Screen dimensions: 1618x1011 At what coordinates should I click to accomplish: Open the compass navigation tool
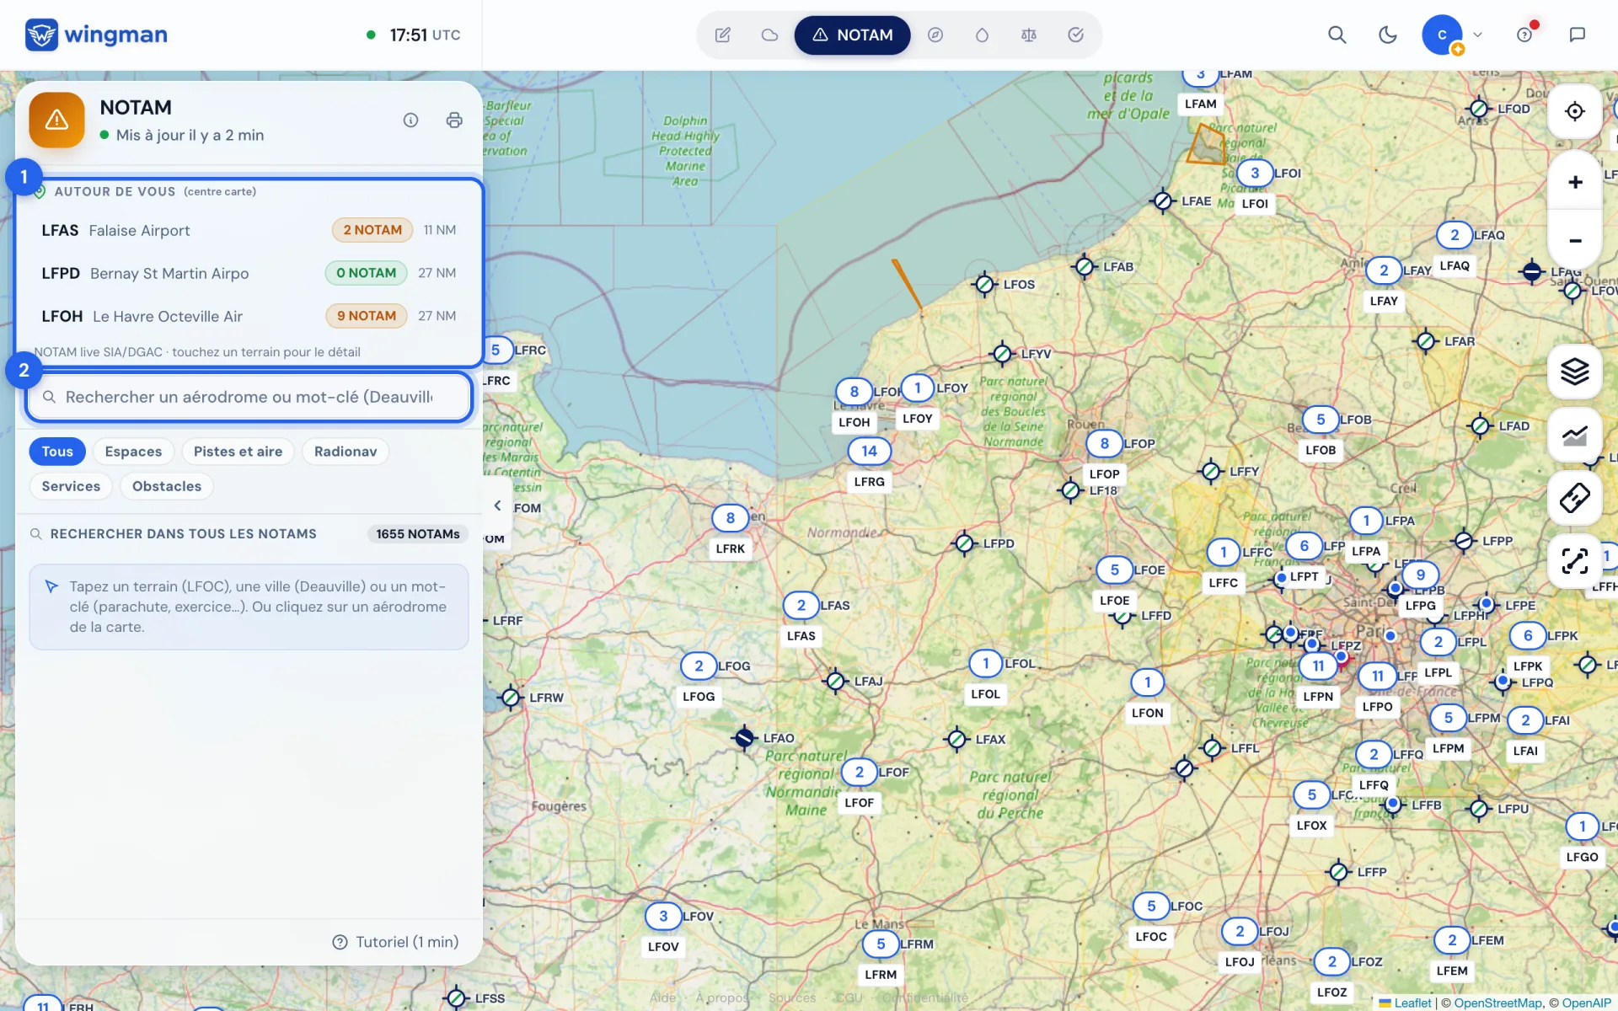(935, 35)
